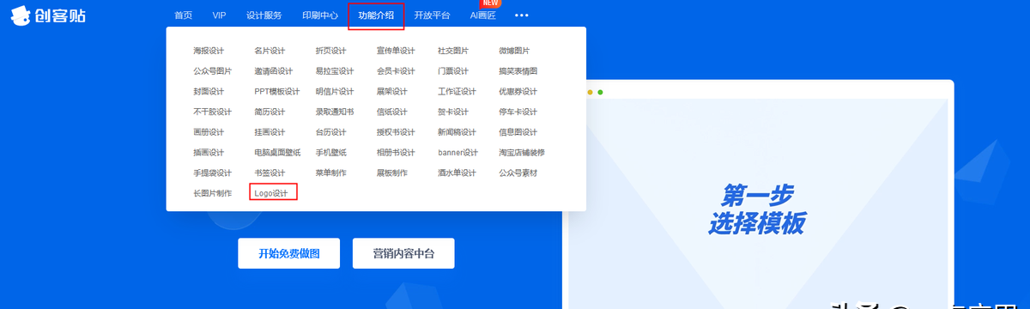Select 印刷中心 in the top bar
The height and width of the screenshot is (309, 1030).
coord(320,15)
